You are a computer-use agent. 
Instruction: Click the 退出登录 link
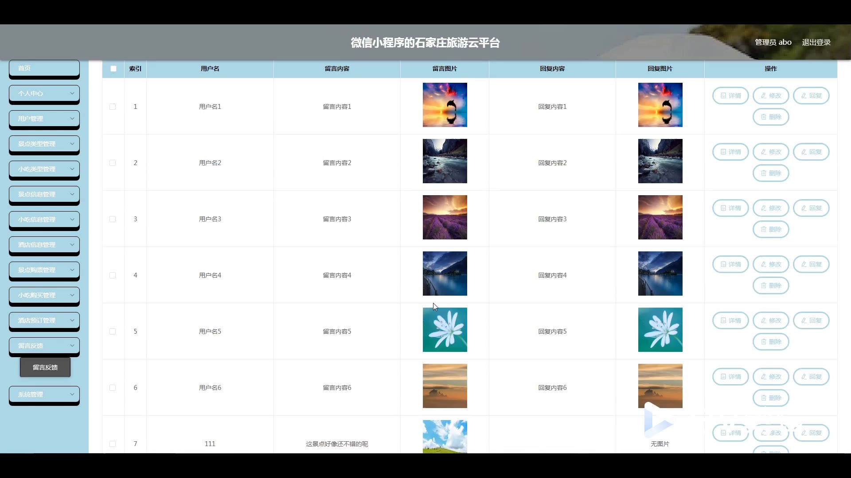click(x=816, y=42)
